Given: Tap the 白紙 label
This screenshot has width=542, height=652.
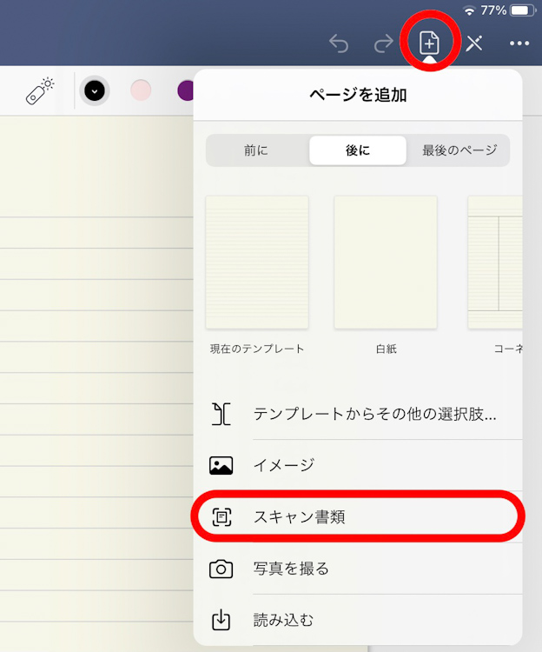Looking at the screenshot, I should coord(386,349).
